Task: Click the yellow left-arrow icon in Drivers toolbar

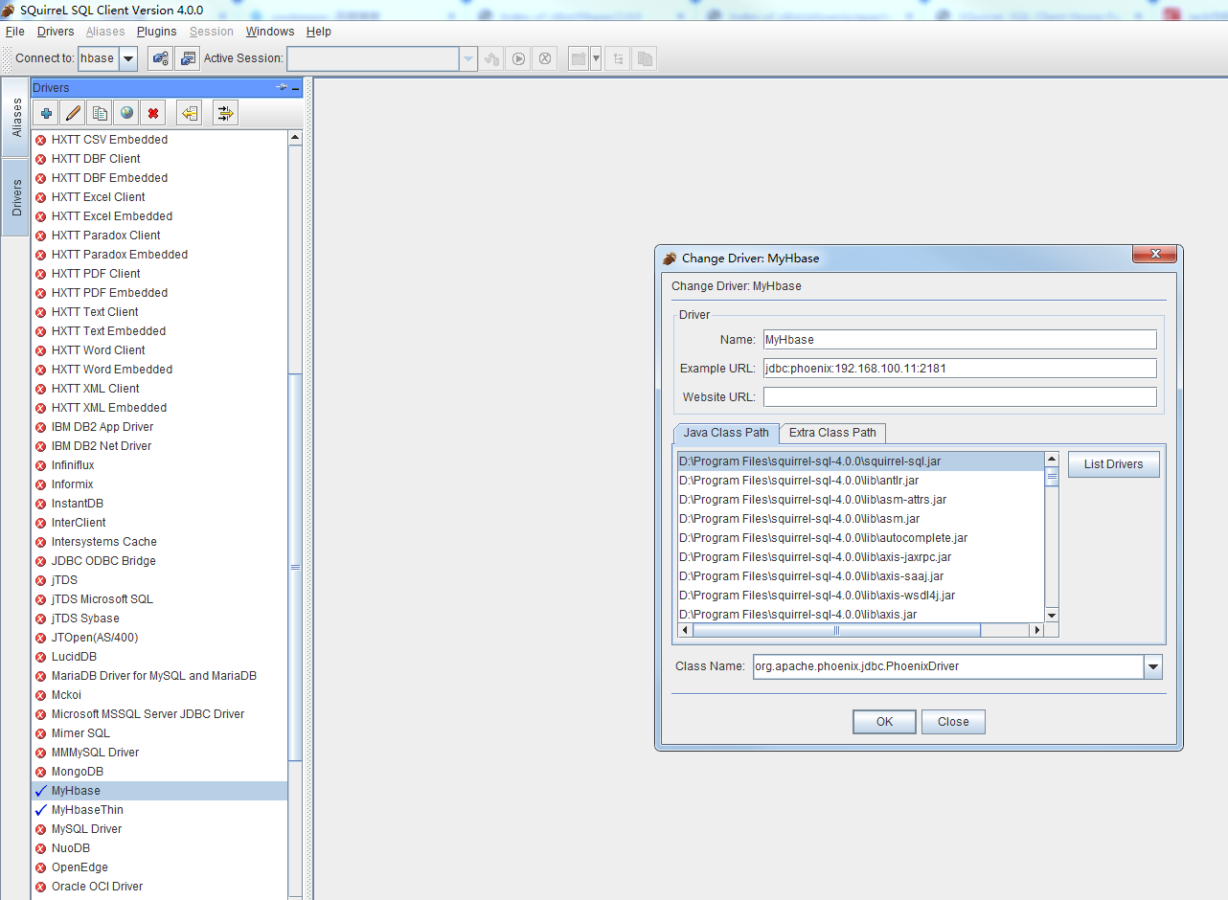Action: coord(190,113)
